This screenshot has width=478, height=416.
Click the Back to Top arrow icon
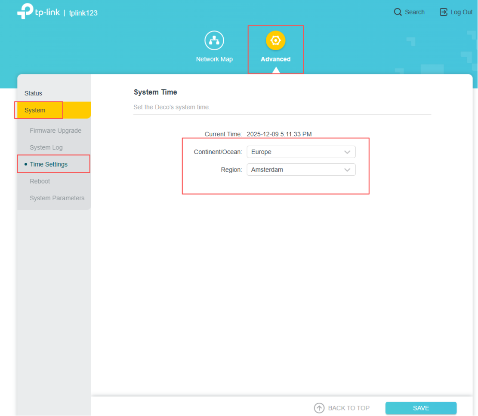pyautogui.click(x=319, y=408)
